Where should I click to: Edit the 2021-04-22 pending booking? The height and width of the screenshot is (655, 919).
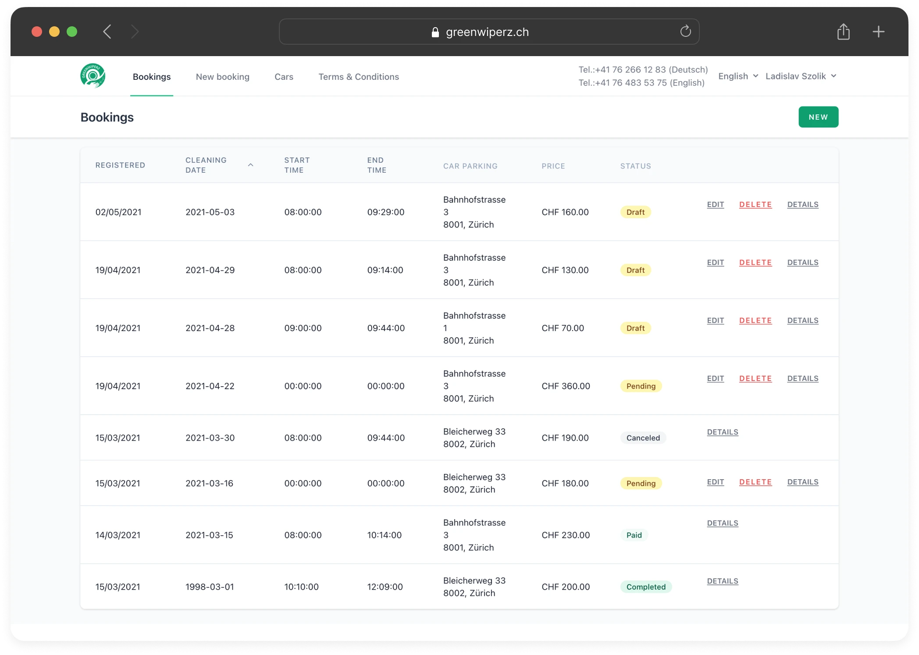pos(715,378)
